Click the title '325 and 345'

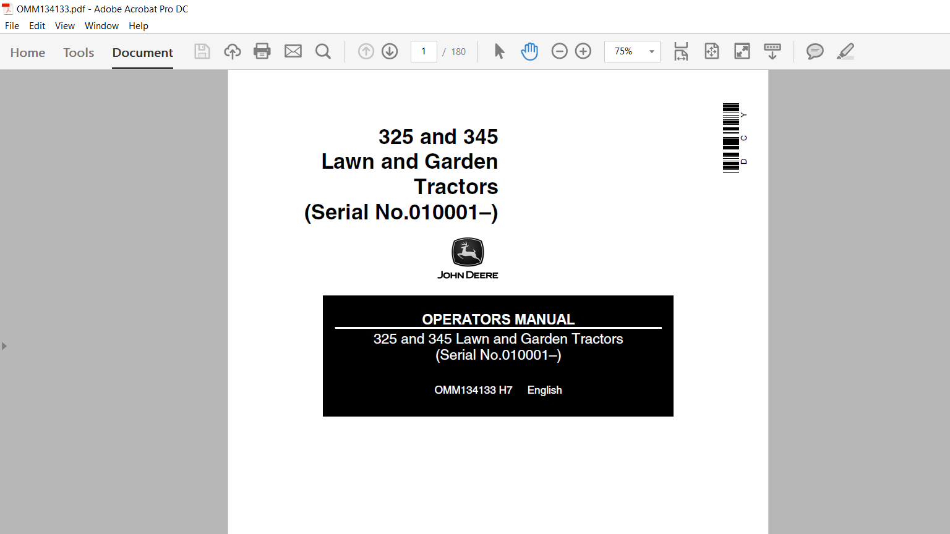438,137
